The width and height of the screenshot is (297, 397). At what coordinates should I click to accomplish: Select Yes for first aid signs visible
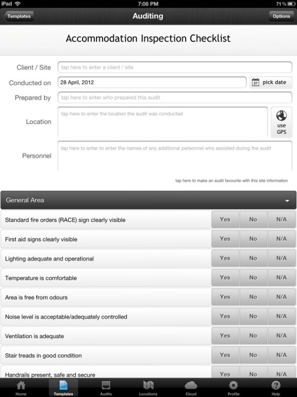pyautogui.click(x=225, y=239)
